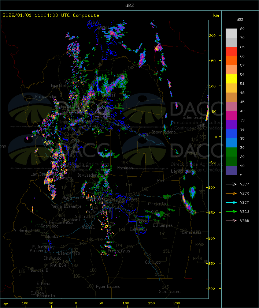Pick the light blue 30-35 dBZ swatch
The image size is (259, 308).
pos(231,143)
